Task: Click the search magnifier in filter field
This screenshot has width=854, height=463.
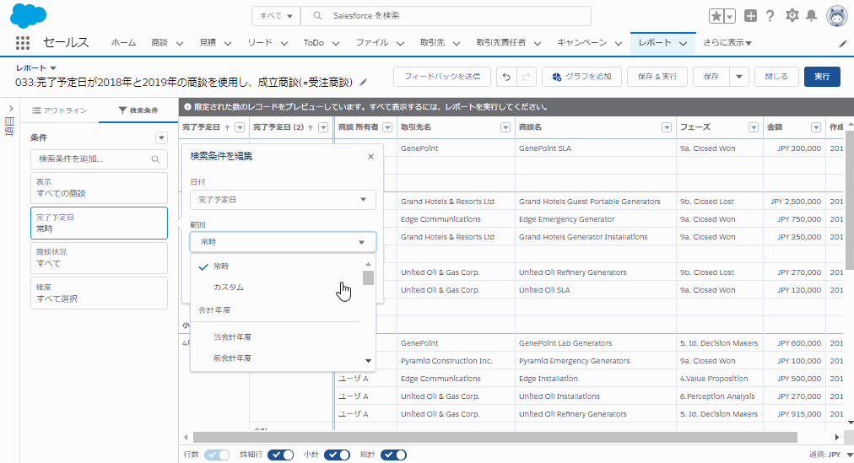Action: 155,159
